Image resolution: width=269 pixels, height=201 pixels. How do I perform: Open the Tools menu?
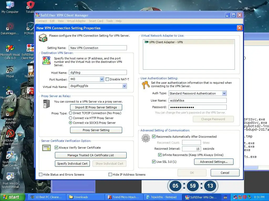coord(110,21)
